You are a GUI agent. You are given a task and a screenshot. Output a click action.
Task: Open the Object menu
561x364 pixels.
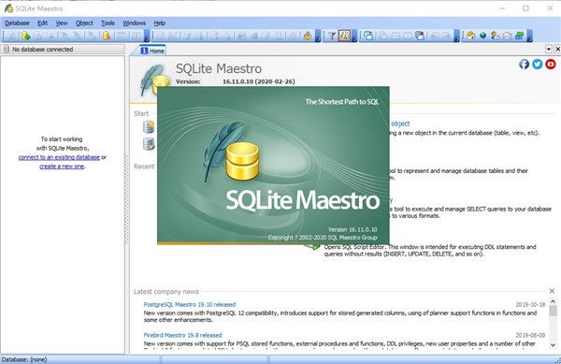[x=84, y=22]
